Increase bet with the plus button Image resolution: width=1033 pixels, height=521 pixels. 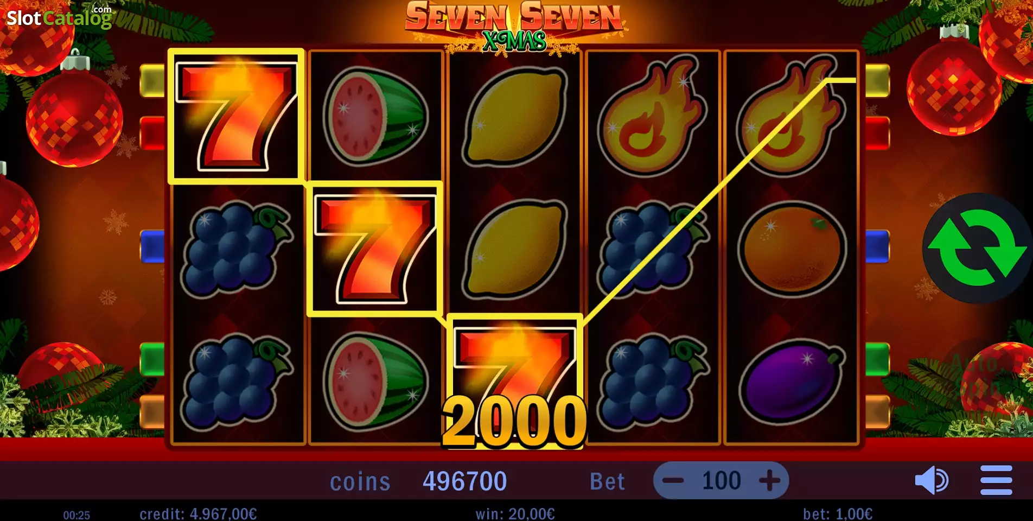(769, 480)
